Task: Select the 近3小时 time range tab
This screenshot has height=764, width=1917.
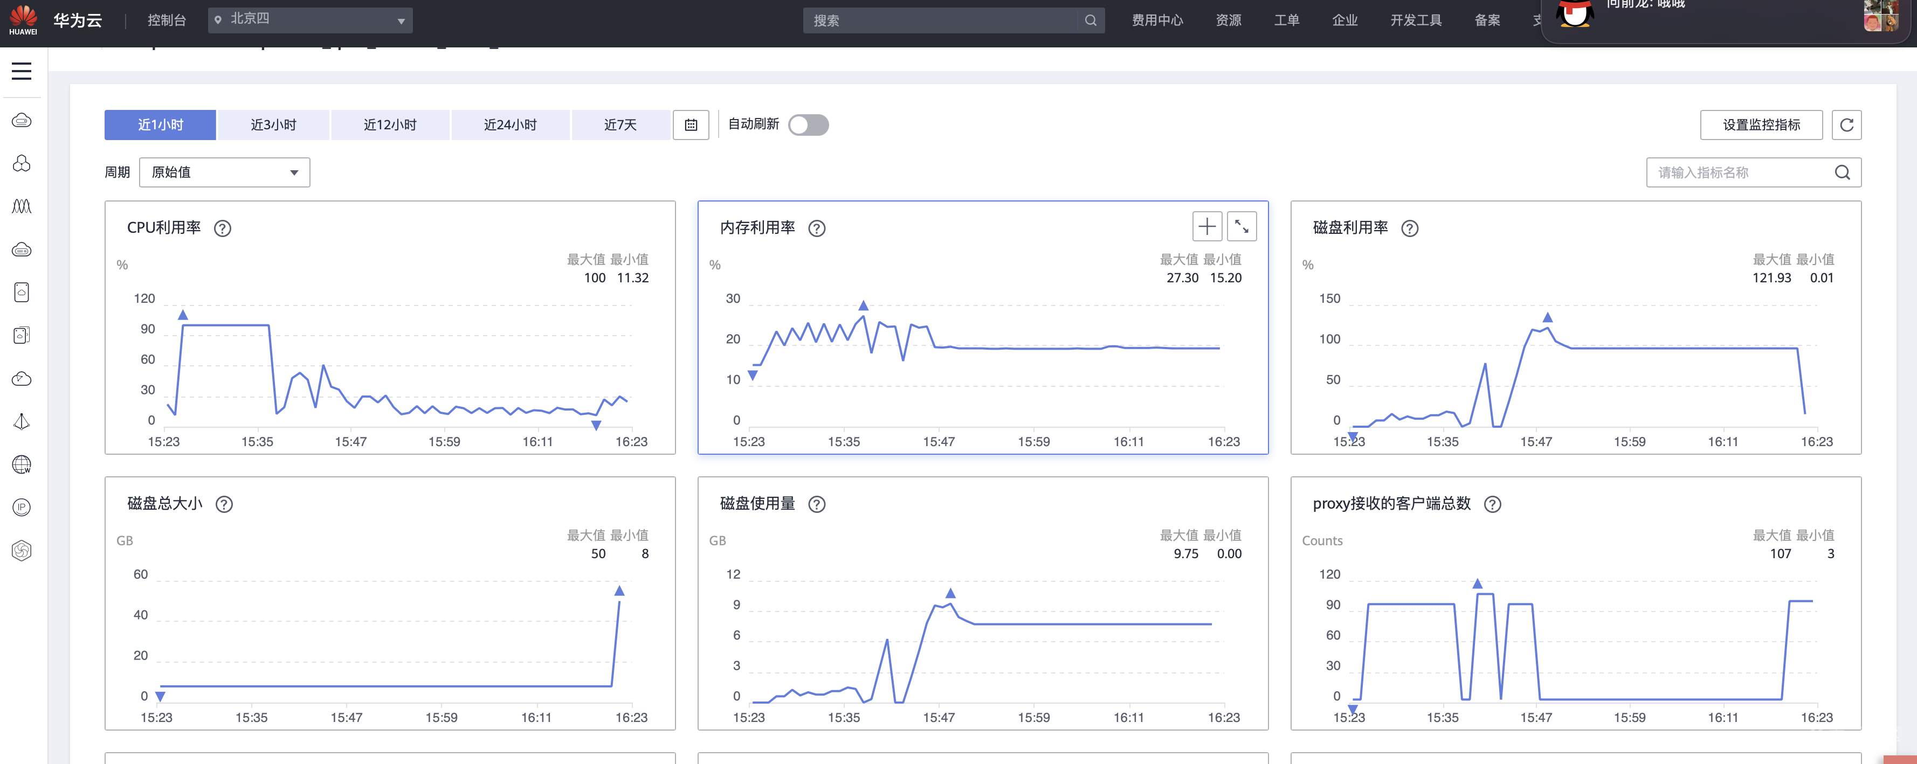Action: [273, 125]
